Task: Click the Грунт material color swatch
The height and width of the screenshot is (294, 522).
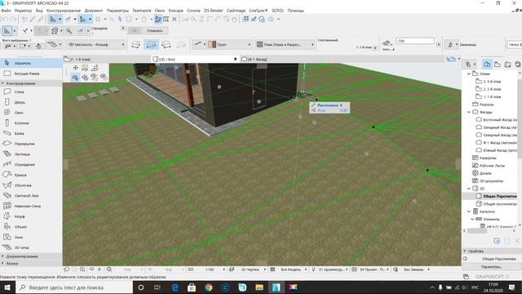Action: (212, 44)
